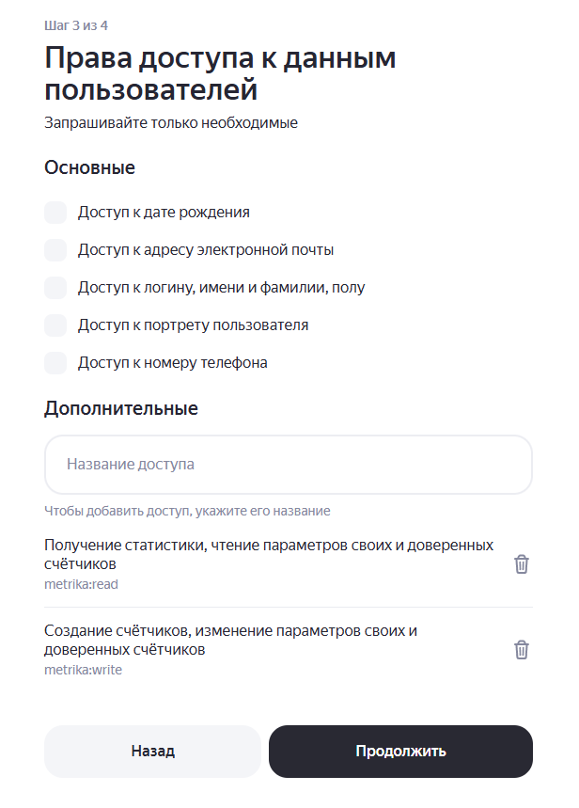Click the 'Доступ к адресу электронной почты' label text
Image resolution: width=579 pixels, height=808 pixels.
pyautogui.click(x=206, y=250)
